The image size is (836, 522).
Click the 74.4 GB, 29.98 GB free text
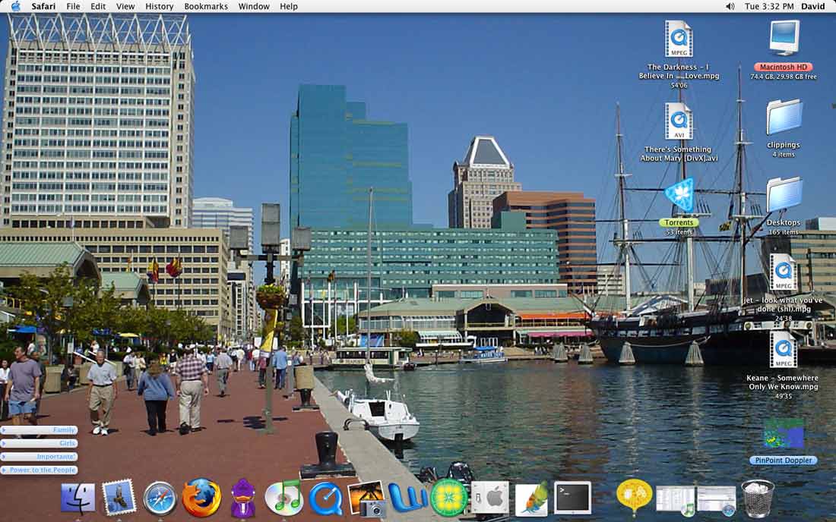pos(784,77)
